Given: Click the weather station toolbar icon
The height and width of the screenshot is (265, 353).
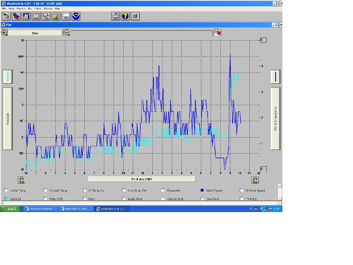Looking at the screenshot, I should (x=6, y=16).
